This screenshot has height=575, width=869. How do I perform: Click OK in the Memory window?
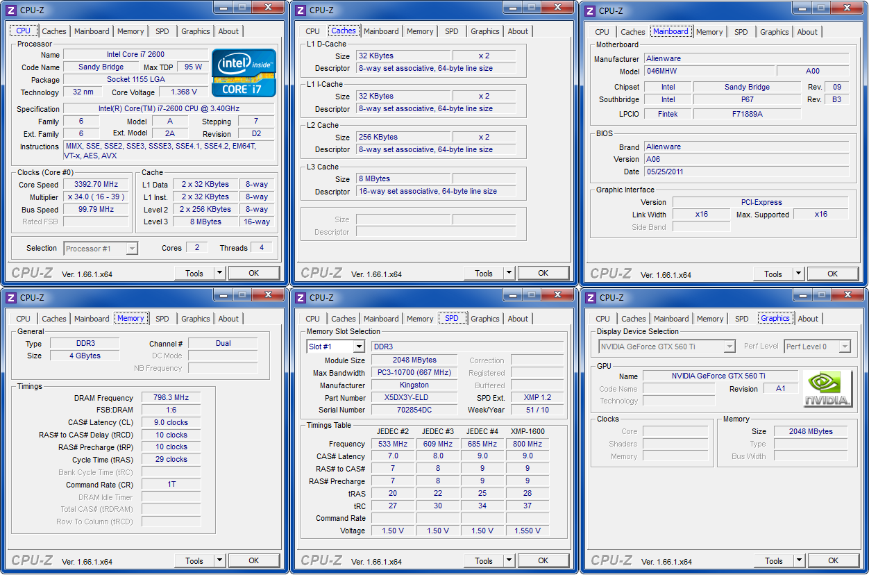click(254, 561)
